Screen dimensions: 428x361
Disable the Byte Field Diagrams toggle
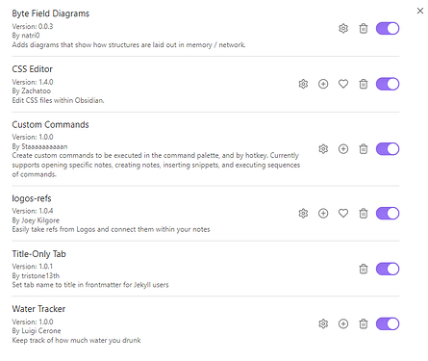coord(388,29)
